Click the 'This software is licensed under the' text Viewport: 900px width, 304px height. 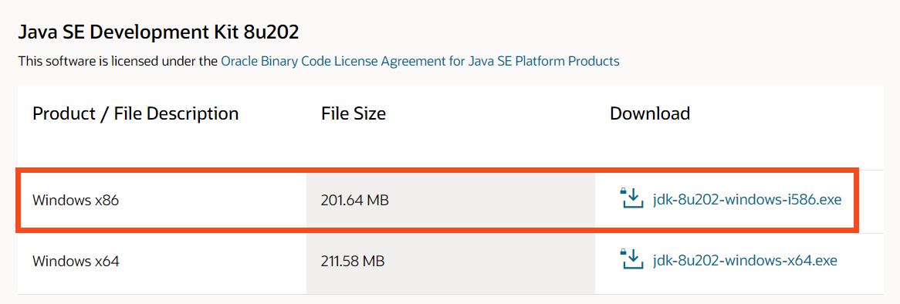[x=118, y=61]
